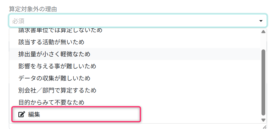Click the 算定対象外の理由 field label
The width and height of the screenshot is (275, 129).
point(33,9)
